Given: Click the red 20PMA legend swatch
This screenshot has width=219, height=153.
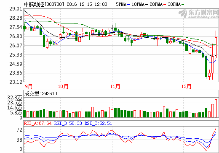Looking at the screenshot, I should 165,5.
